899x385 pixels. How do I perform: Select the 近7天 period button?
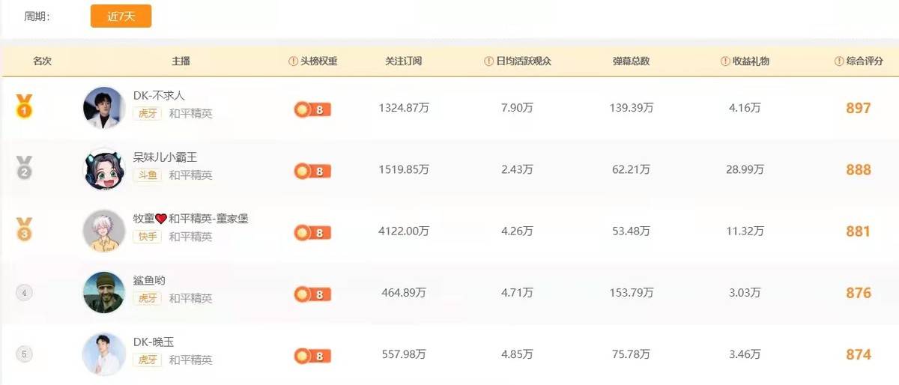pyautogui.click(x=121, y=16)
